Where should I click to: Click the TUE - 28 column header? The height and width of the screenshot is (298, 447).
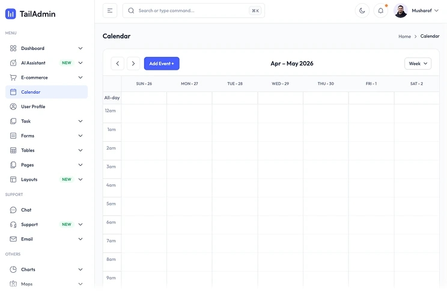[235, 84]
